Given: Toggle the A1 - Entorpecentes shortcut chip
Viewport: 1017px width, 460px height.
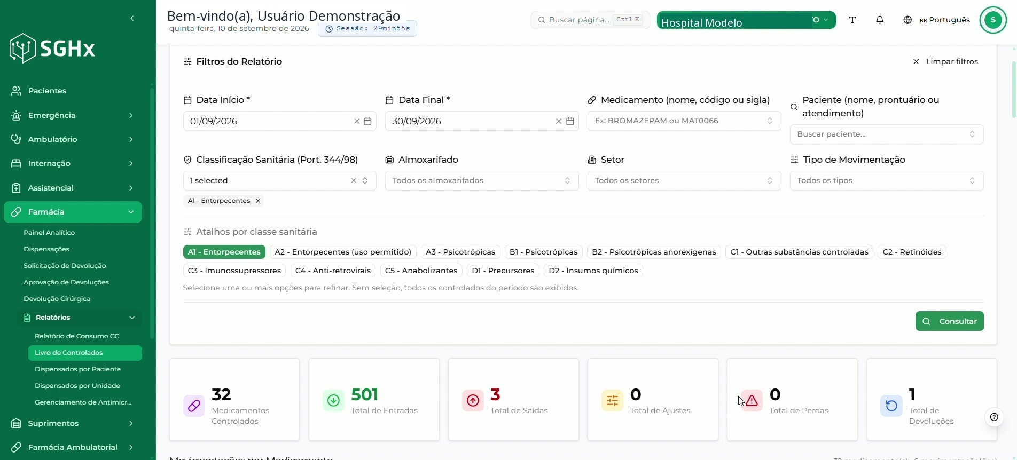Looking at the screenshot, I should [224, 252].
